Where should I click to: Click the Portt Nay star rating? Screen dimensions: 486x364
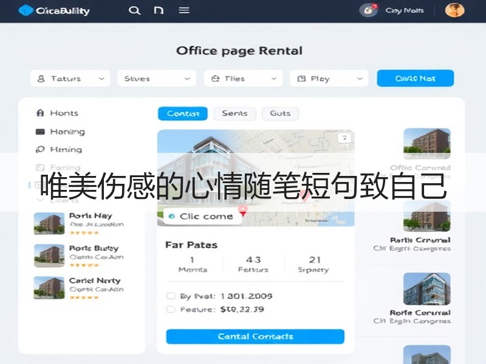84,232
